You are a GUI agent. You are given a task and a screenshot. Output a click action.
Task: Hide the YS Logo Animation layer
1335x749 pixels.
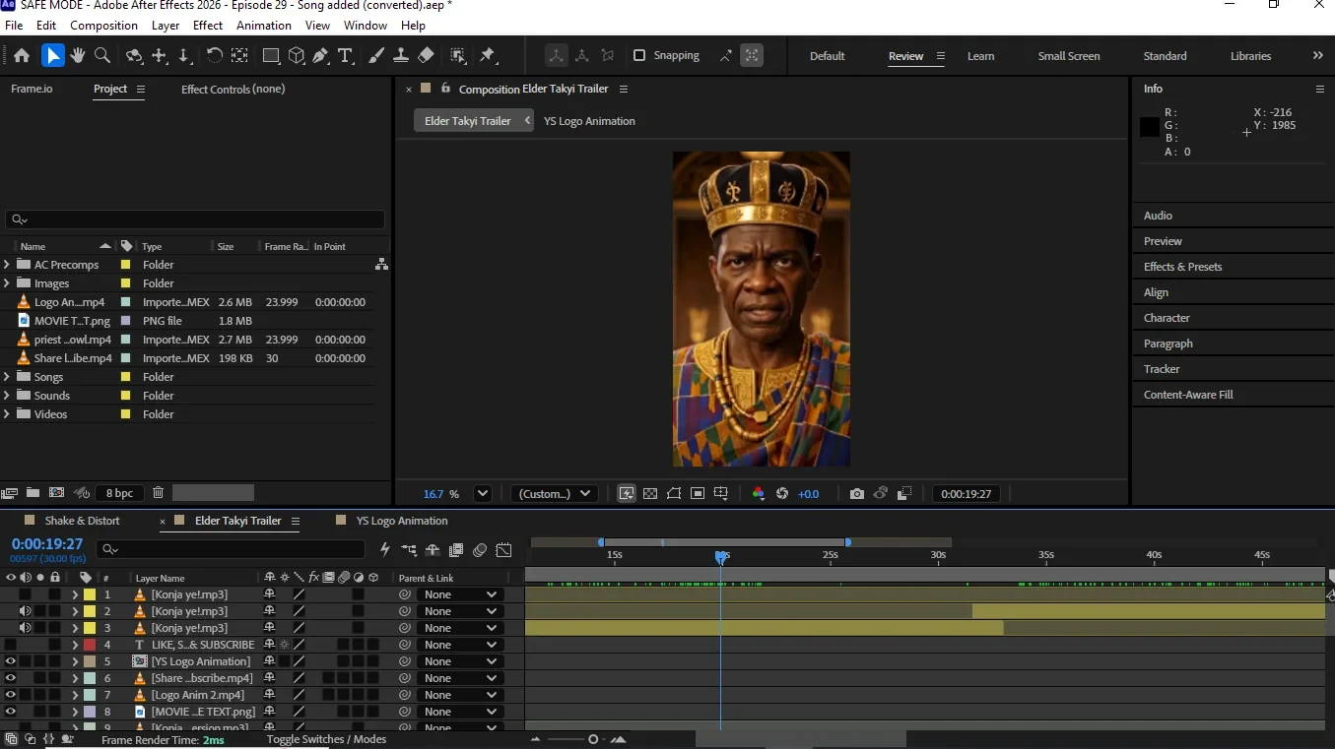coord(11,661)
